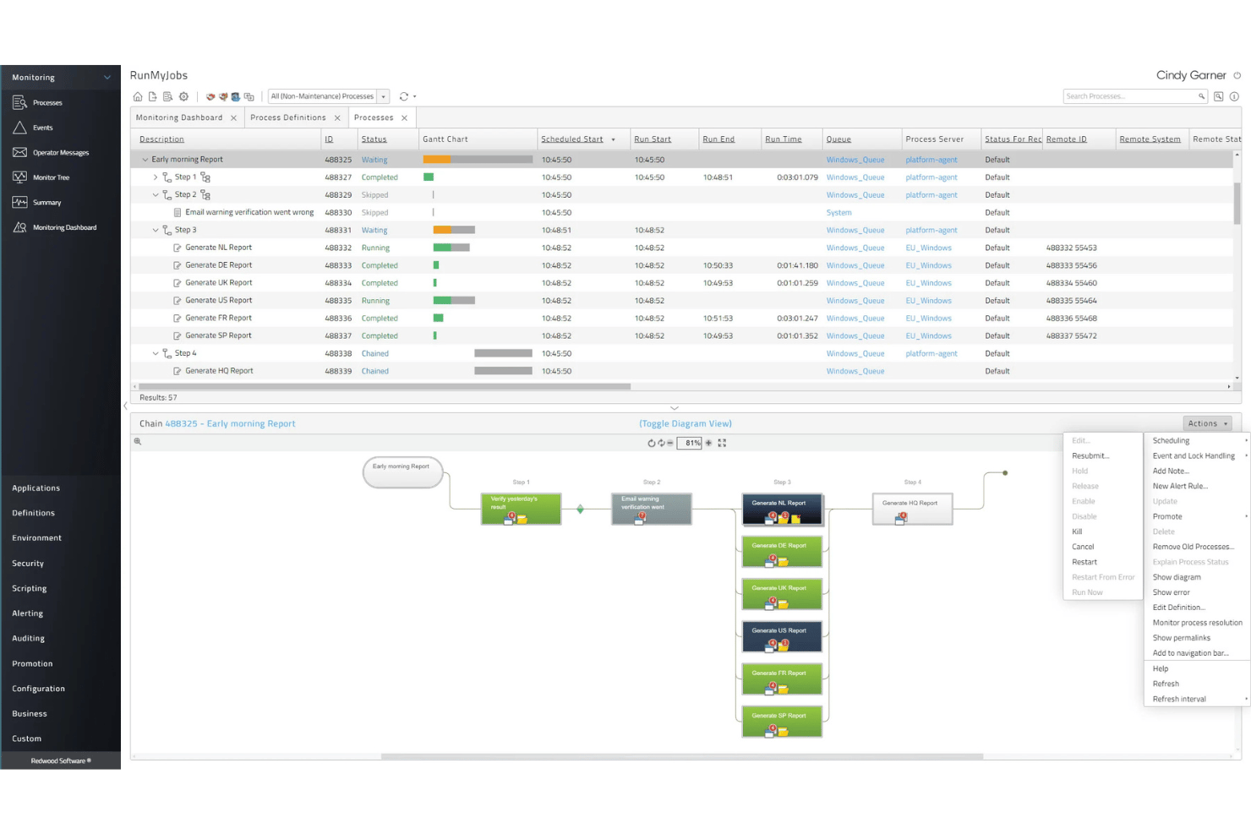The width and height of the screenshot is (1251, 834).
Task: Collapse the Early morning Report tree row
Action: (145, 160)
